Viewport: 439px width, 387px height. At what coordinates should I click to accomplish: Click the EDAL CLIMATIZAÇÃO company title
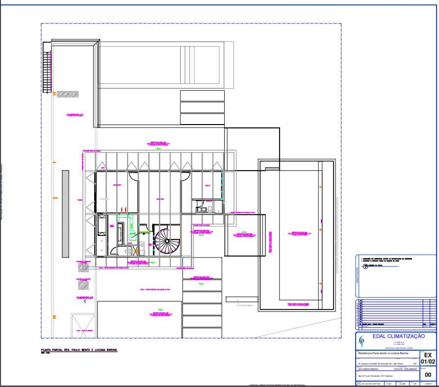click(398, 336)
